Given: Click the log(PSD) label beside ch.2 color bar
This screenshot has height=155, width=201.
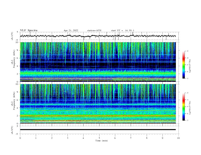Looking at the screenshot, I should 190,108.
